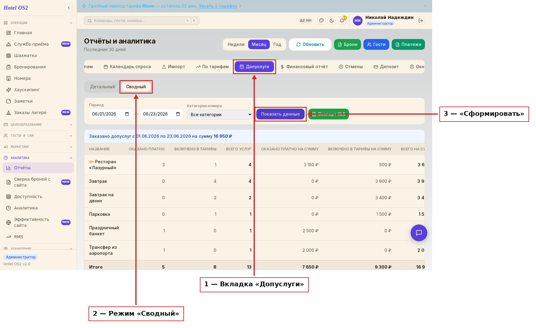This screenshot has height=328, width=536.
Task: Click green Брони button
Action: pyautogui.click(x=348, y=44)
